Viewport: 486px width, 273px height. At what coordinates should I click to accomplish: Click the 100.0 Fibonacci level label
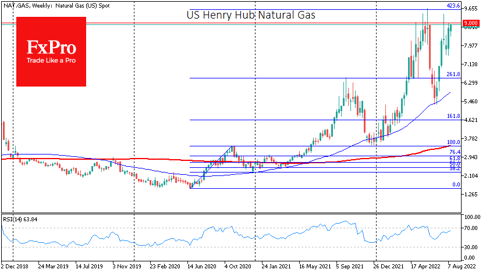click(453, 142)
